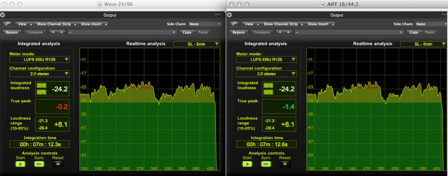Click Sync analysis button in Wave 24/96 window
448x176 pixels.
[x=39, y=164]
